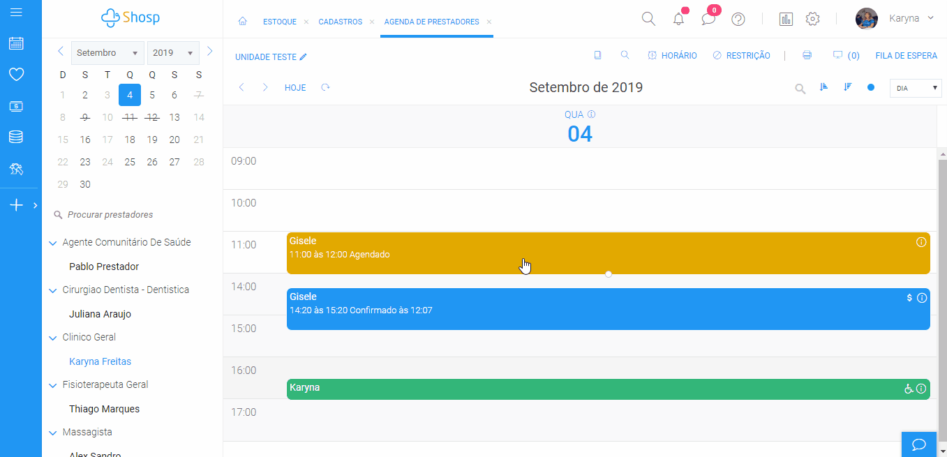The width and height of the screenshot is (947, 457).
Task: Go to home tab icon
Action: tap(242, 22)
